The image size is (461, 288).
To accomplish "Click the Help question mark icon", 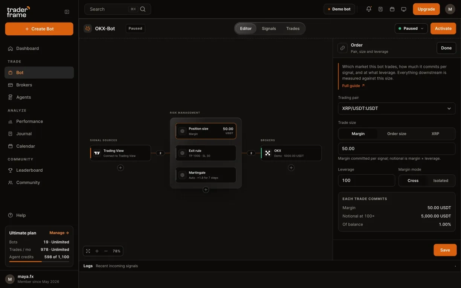I will click(x=11, y=215).
